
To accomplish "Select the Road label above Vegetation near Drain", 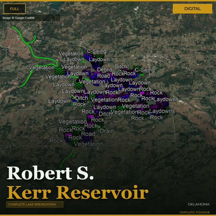I will point(88,134).
